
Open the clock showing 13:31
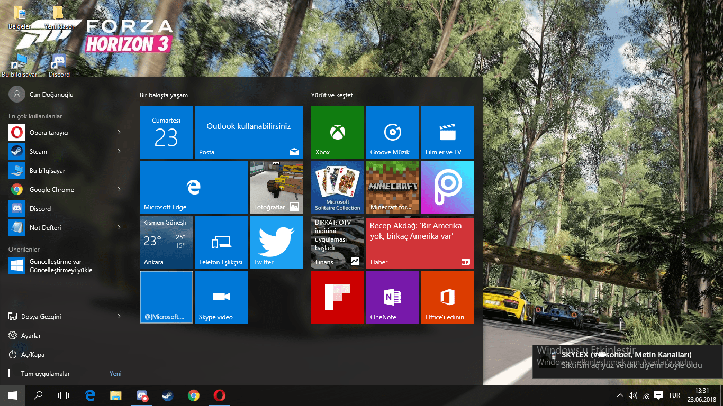click(703, 395)
